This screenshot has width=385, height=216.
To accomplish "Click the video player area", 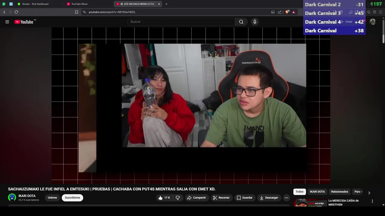I will click(191, 105).
